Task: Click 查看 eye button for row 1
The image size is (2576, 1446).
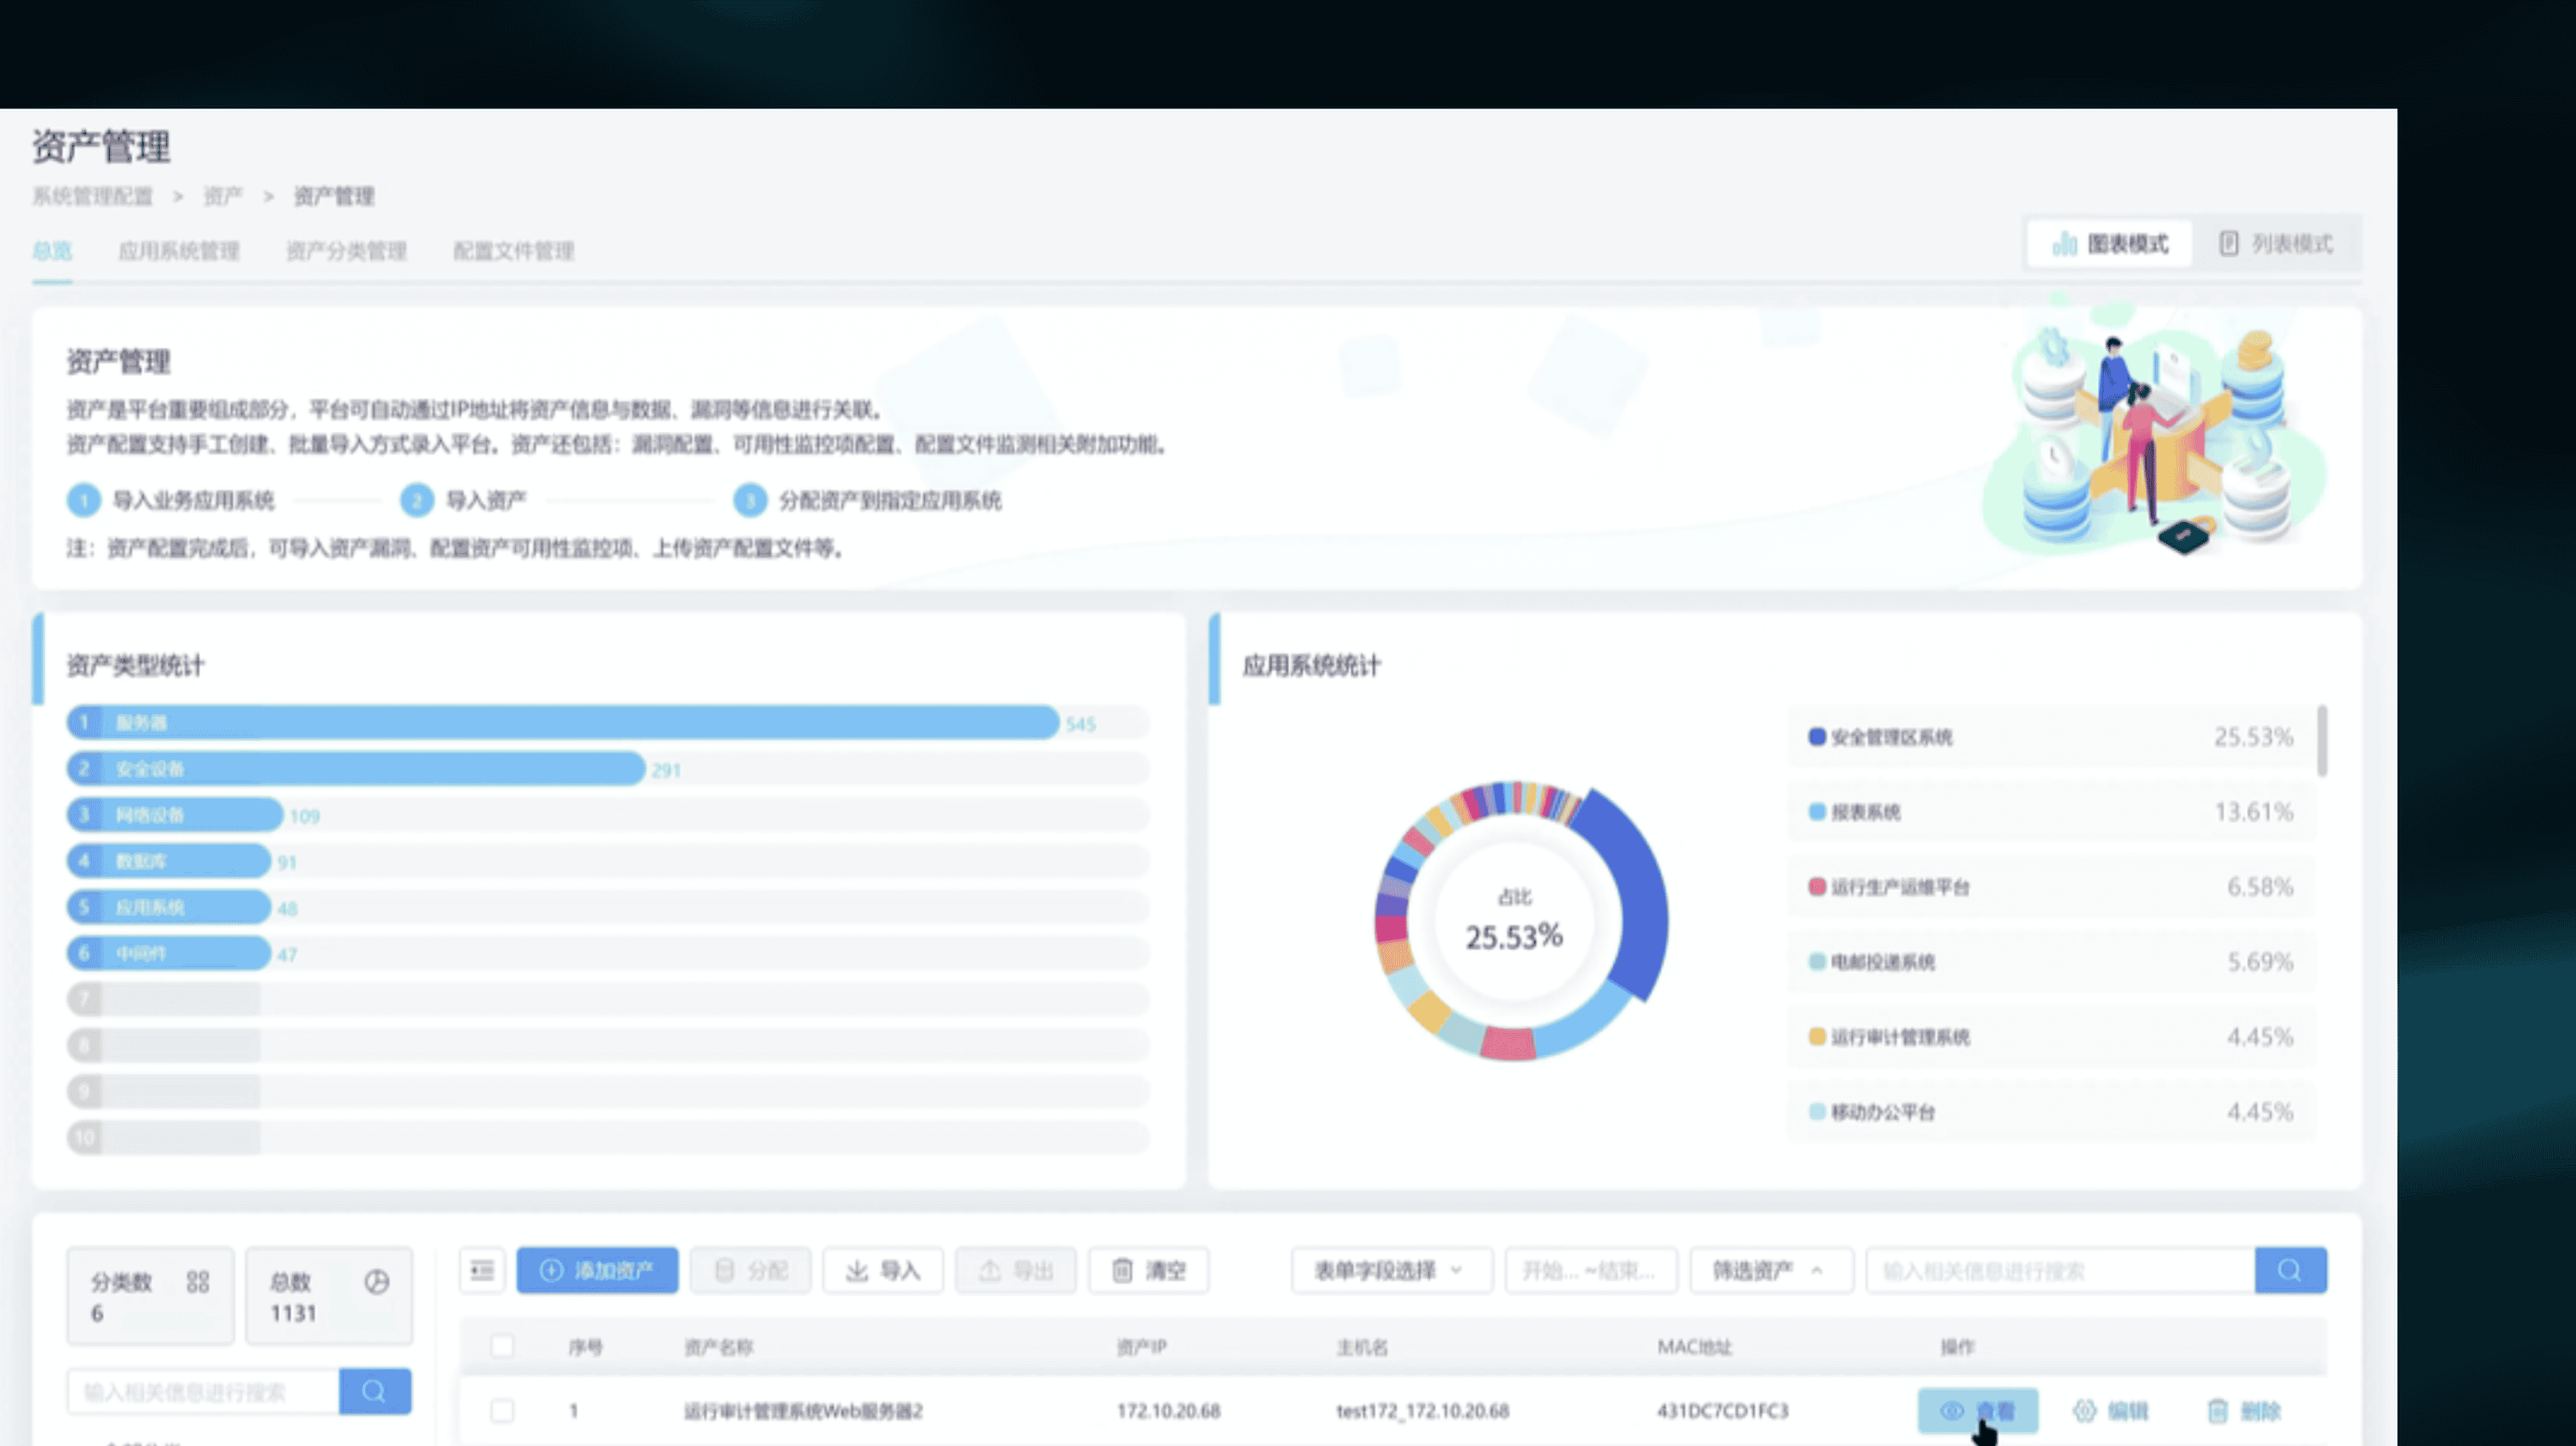Action: (1977, 1410)
